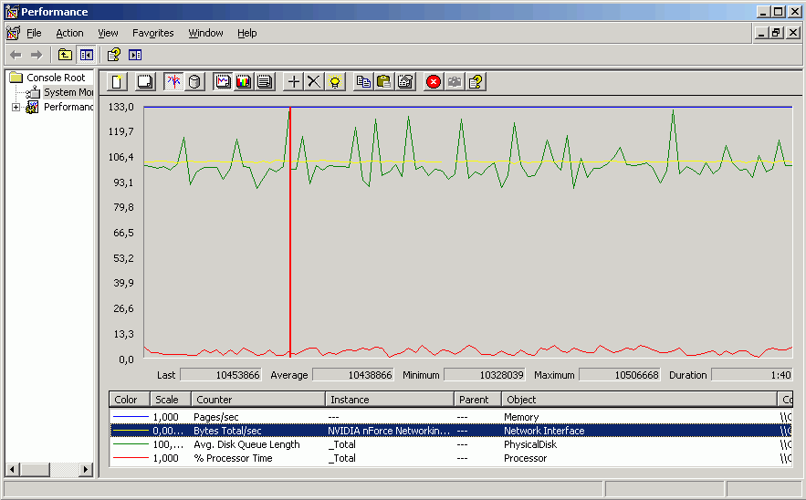Click the Add counter plus icon
This screenshot has height=500, width=806.
coord(294,82)
